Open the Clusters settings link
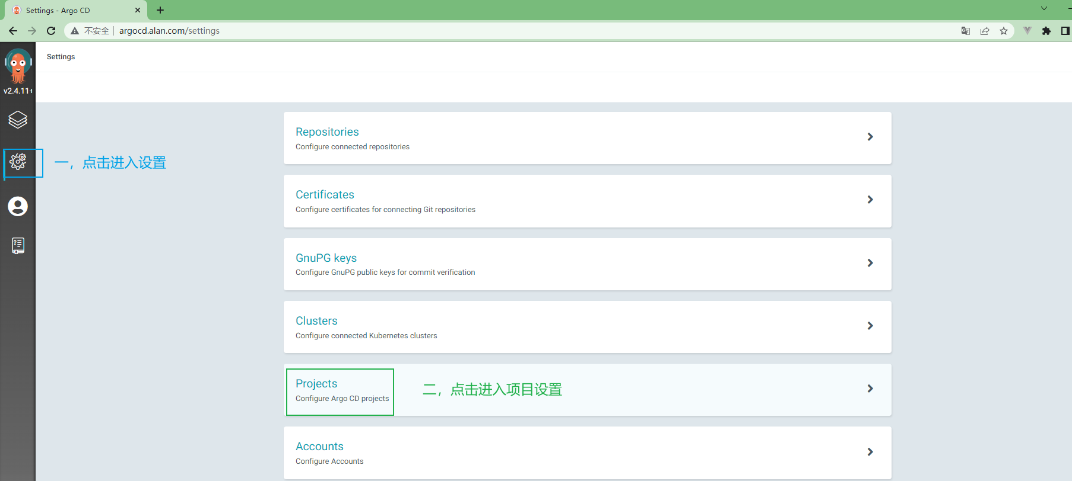The height and width of the screenshot is (481, 1072). tap(316, 320)
